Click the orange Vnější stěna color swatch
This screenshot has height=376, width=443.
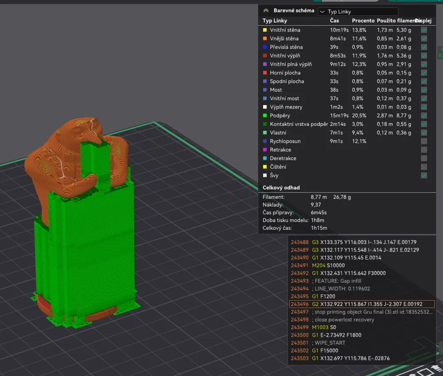coord(265,39)
